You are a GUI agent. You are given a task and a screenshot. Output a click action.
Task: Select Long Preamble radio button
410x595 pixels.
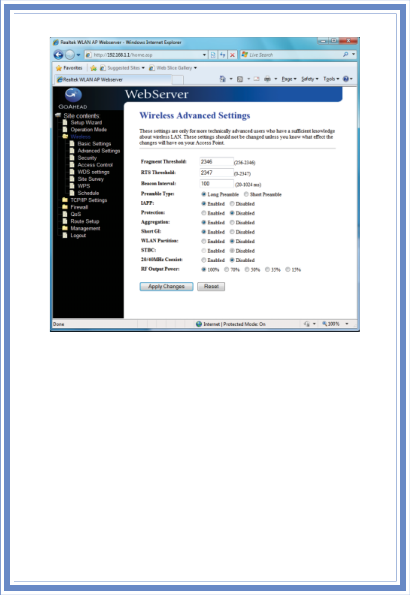(x=204, y=194)
